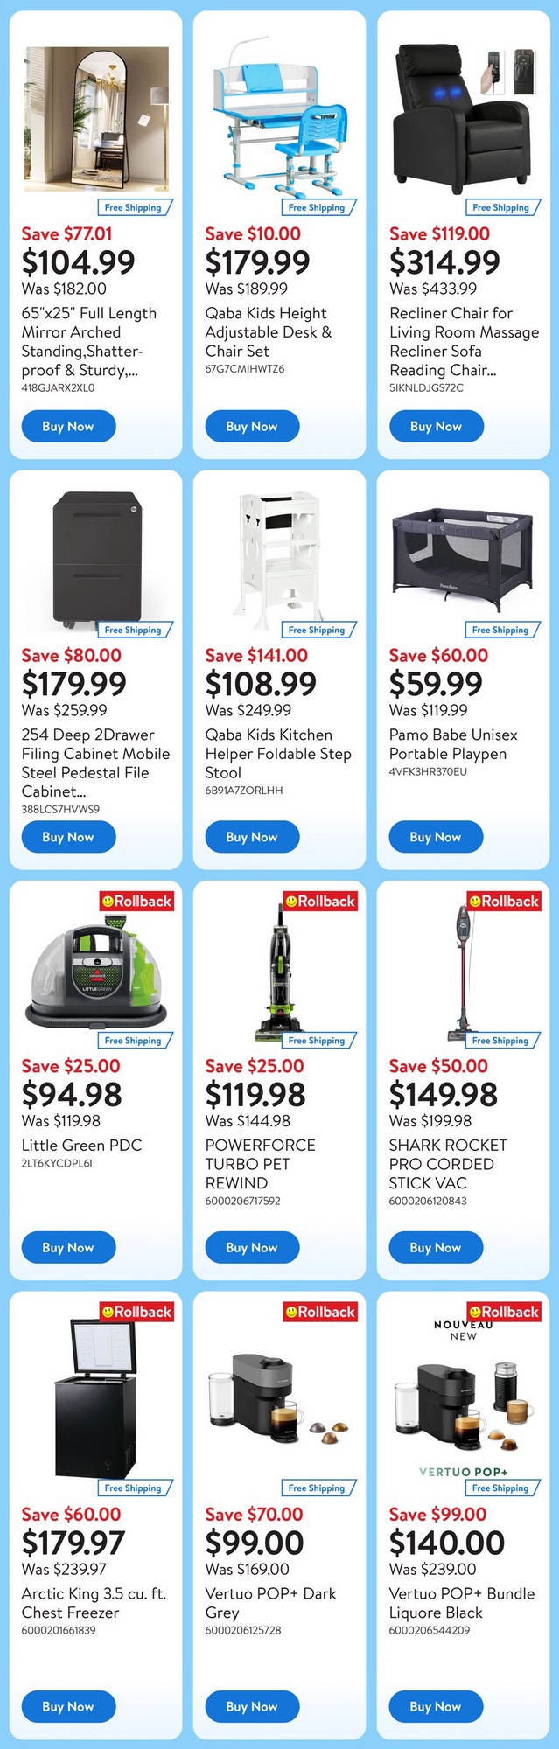Open the Pamo Babe Unisex Portable Playpen title
The image size is (559, 1749).
click(x=453, y=744)
